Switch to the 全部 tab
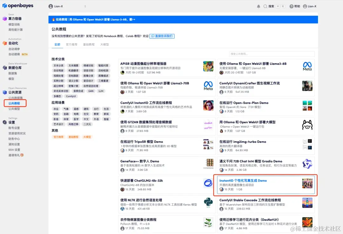This screenshot has height=234, width=343. click(x=57, y=44)
